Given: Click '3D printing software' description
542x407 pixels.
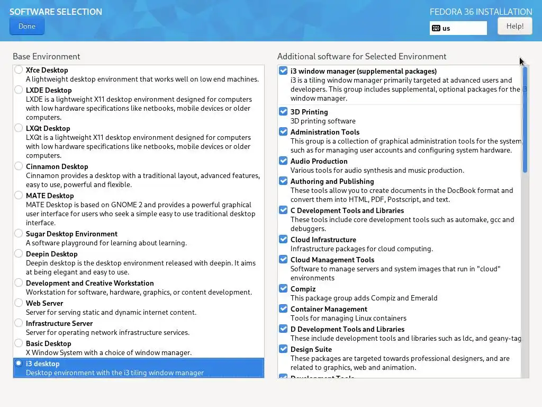Looking at the screenshot, I should (x=323, y=121).
